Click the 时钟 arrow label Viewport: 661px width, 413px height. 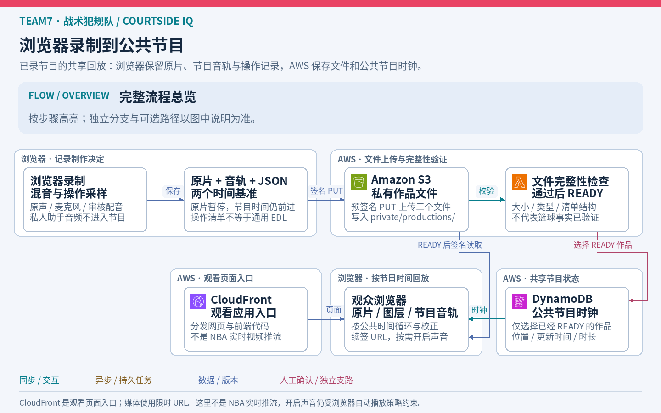pos(479,310)
